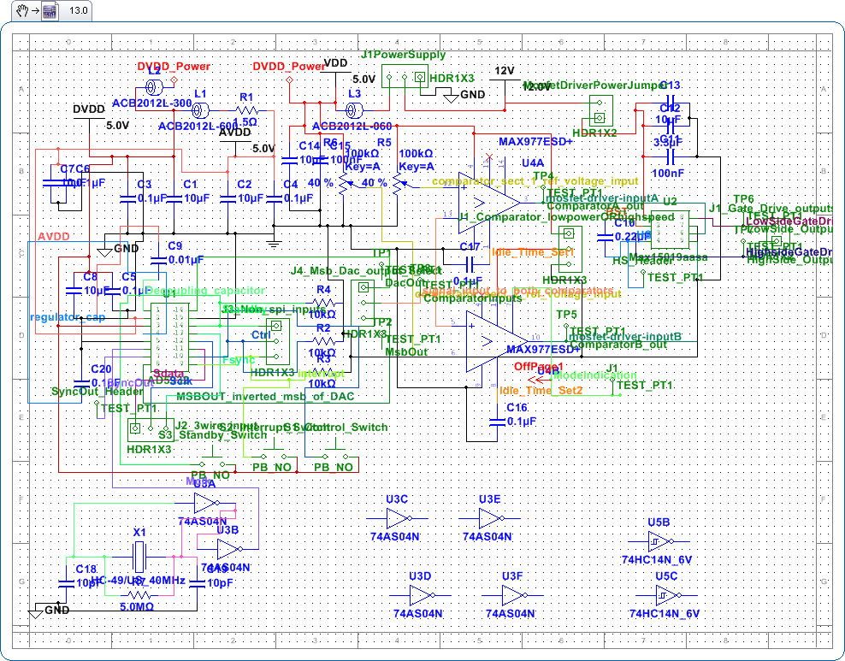The height and width of the screenshot is (661, 845).
Task: Click the VDD power label
Action: [336, 63]
